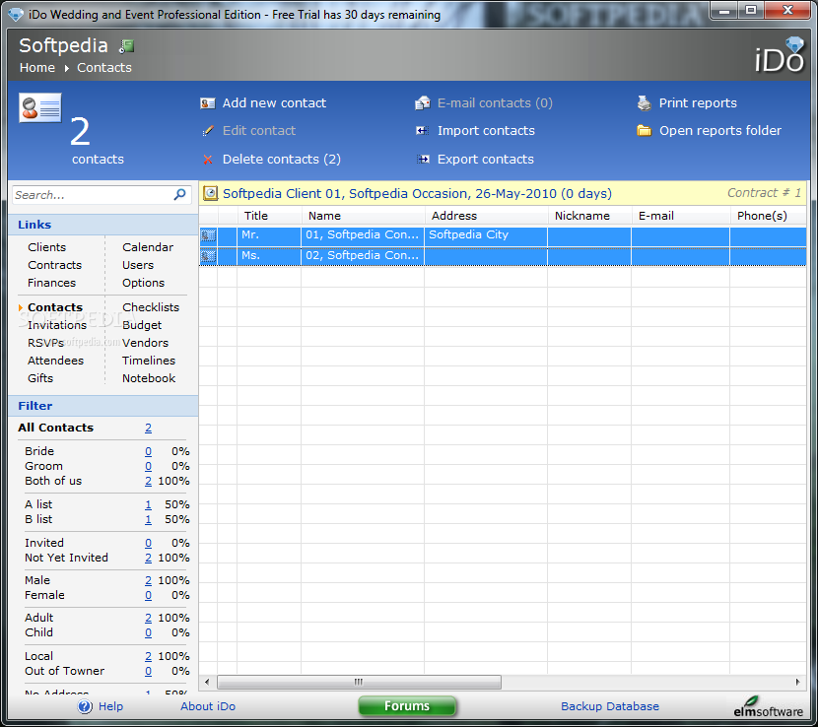
Task: Click the Print reports printer icon
Action: [x=645, y=103]
